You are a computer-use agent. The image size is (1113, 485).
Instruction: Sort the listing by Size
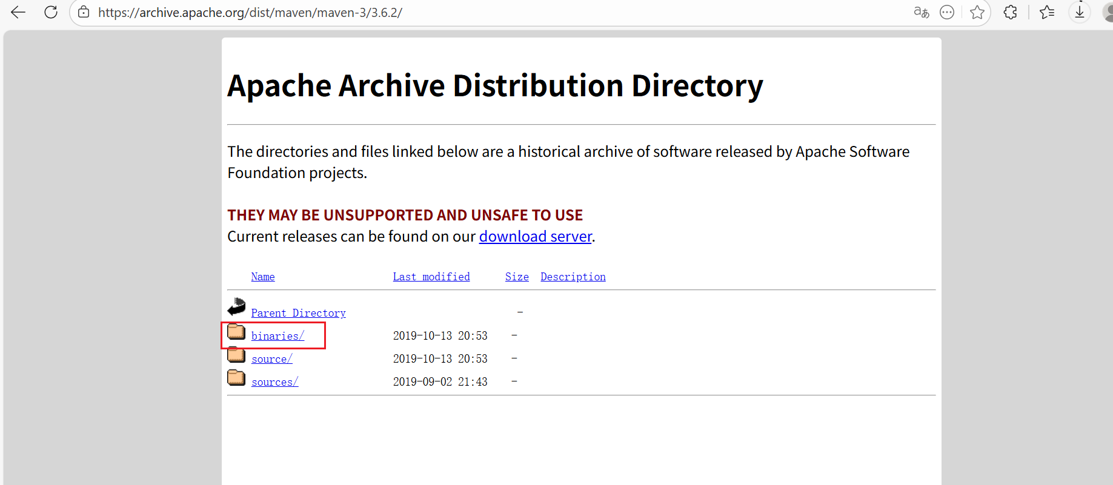point(517,277)
